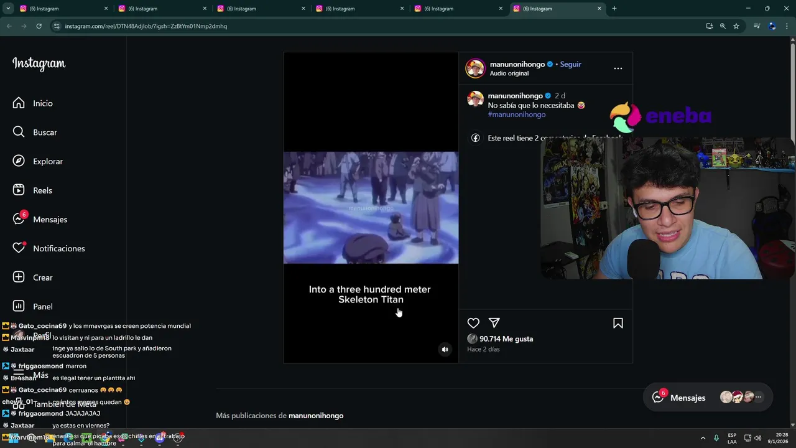Play or pause the reel video
The height and width of the screenshot is (448, 796).
[371, 208]
